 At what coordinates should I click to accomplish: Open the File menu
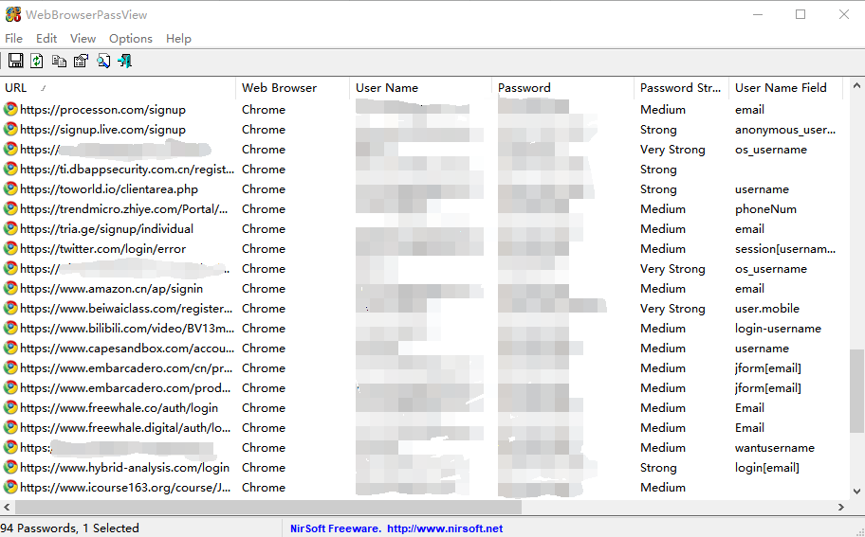pos(14,39)
